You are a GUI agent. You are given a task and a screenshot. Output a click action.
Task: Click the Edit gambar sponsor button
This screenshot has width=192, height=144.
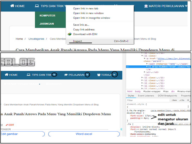(x=22, y=134)
